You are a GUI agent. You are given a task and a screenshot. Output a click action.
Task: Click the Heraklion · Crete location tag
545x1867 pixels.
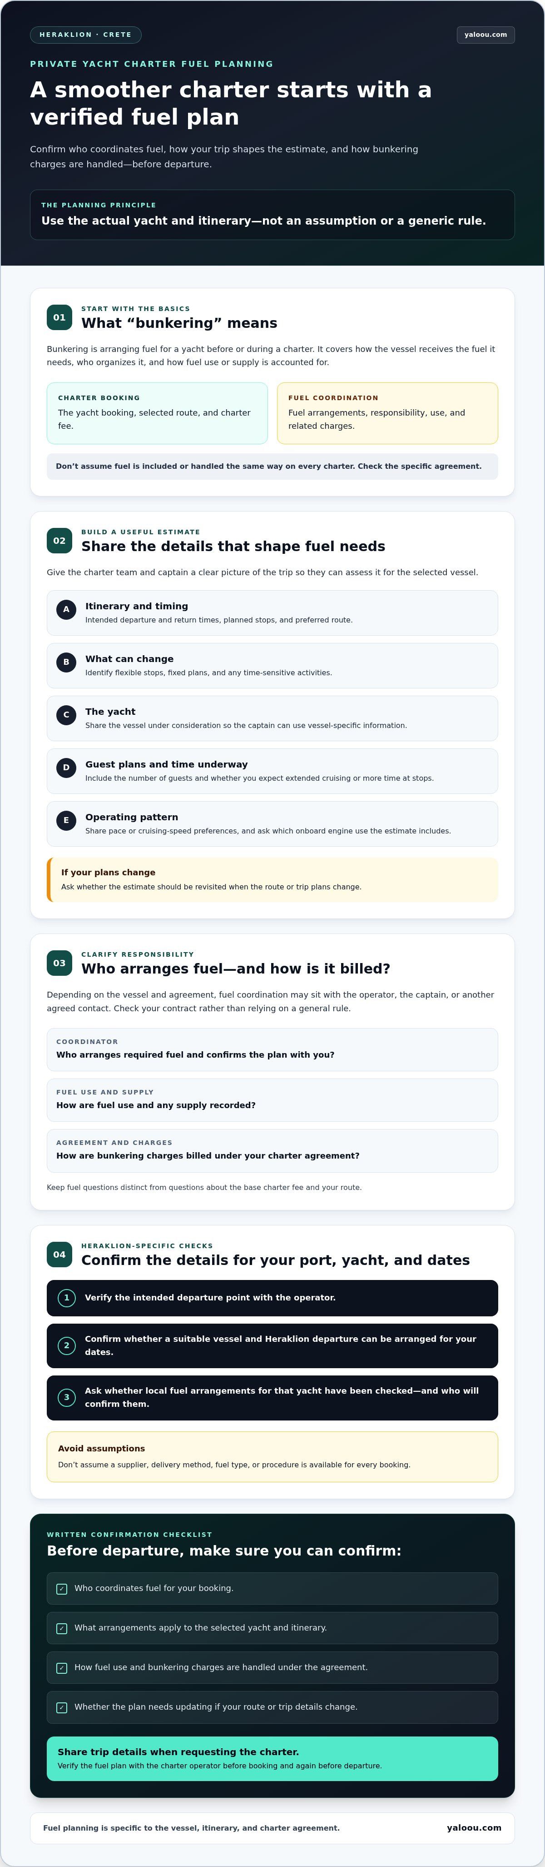click(x=85, y=35)
